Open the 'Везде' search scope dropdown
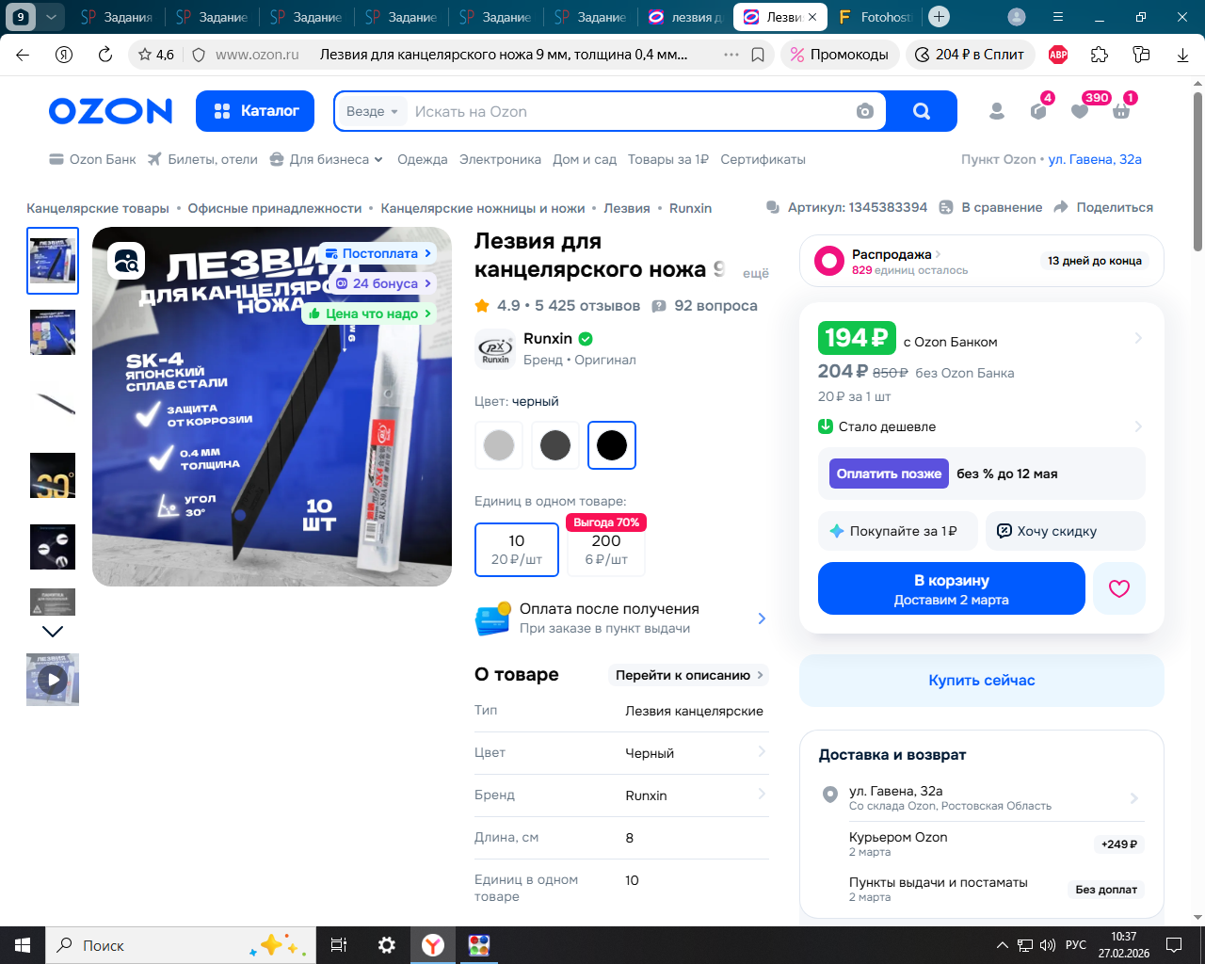Screen dimensions: 1205x964 point(372,111)
